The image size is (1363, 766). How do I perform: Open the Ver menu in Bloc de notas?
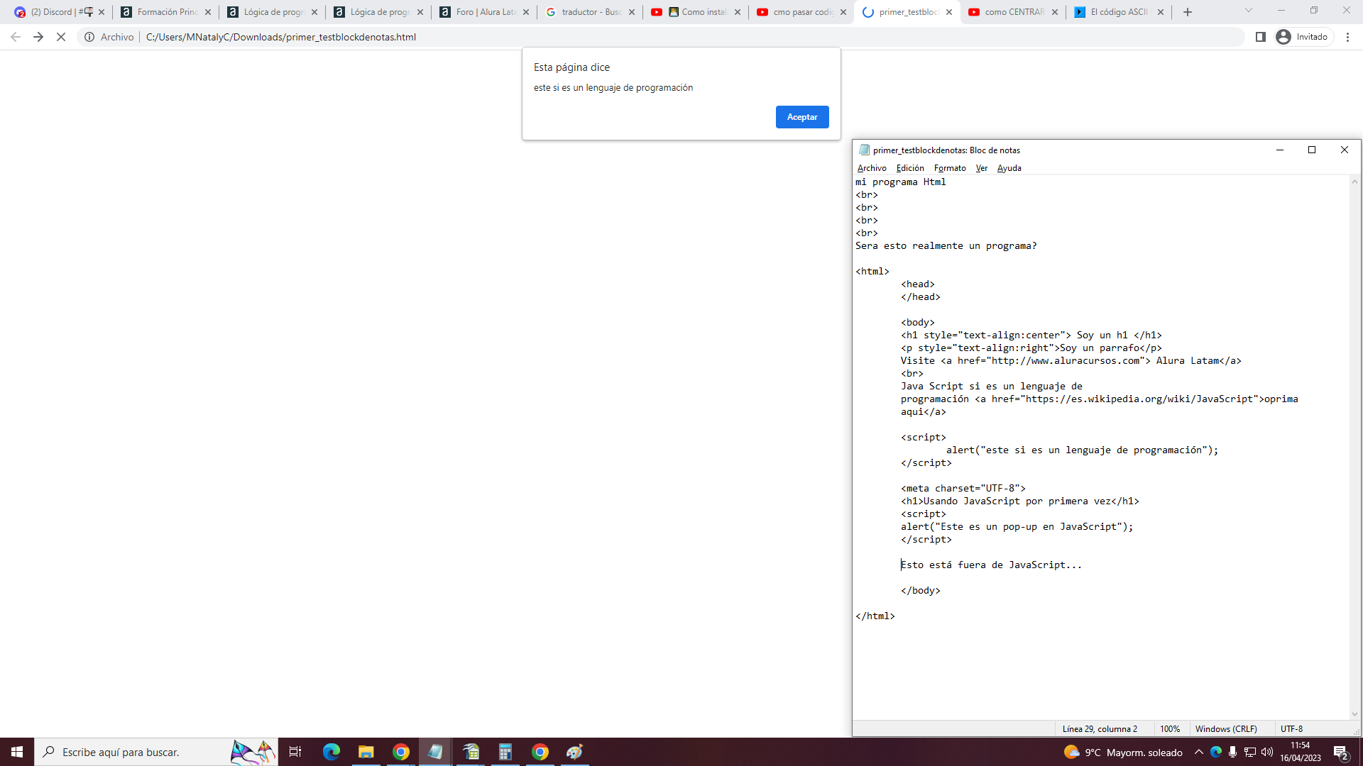coord(982,168)
